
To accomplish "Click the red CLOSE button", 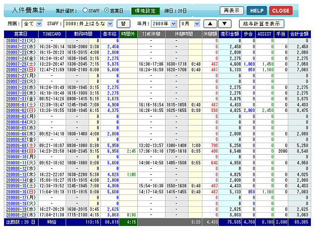I will 281,11.
